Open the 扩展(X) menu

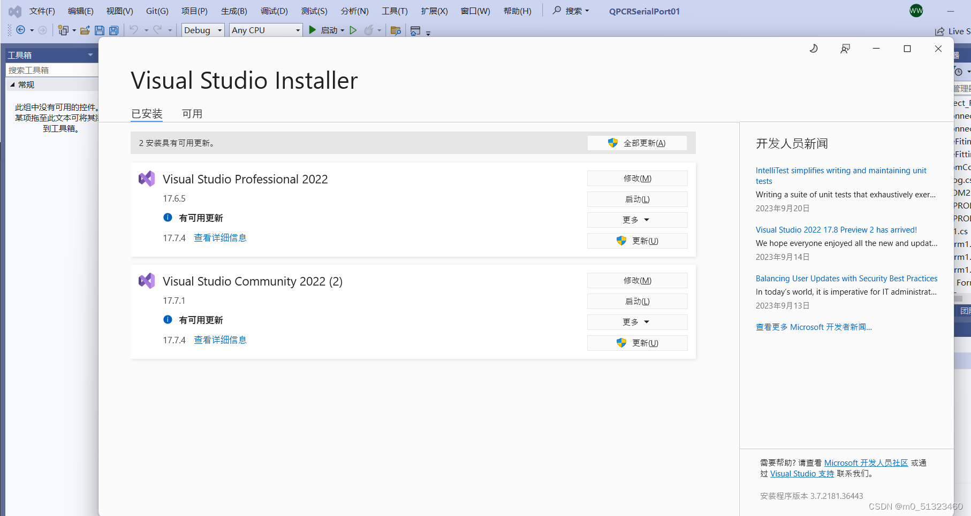pyautogui.click(x=434, y=11)
